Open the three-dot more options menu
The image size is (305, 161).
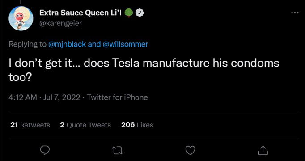(295, 13)
